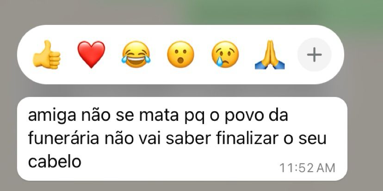Choose the laughing with tears emoji reaction
Image resolution: width=383 pixels, height=191 pixels.
click(136, 54)
